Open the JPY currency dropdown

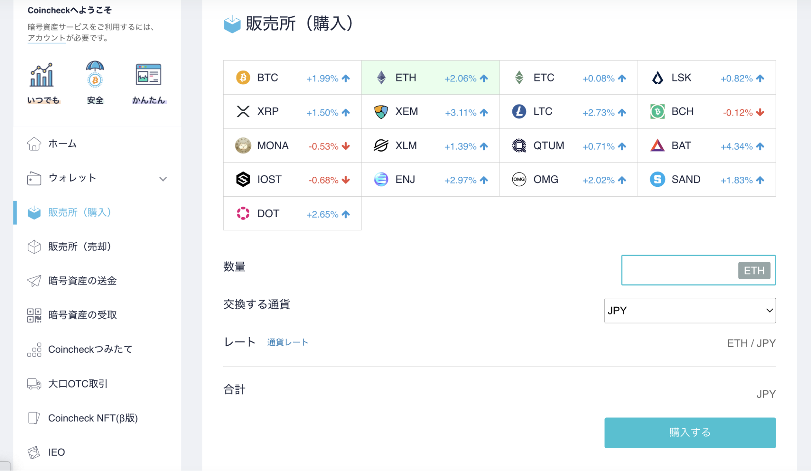coord(690,310)
